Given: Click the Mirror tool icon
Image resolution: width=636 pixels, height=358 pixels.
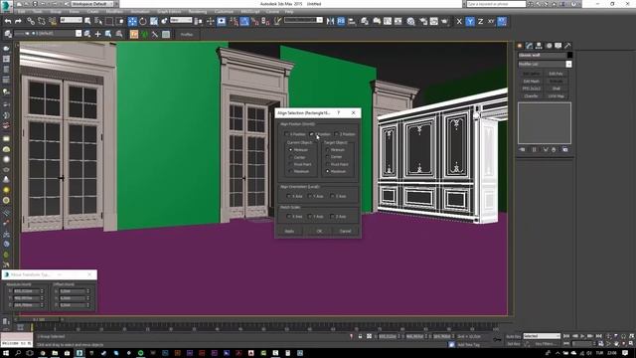Looking at the screenshot, I should coord(330,21).
